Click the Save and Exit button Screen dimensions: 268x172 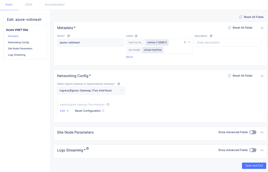point(254,166)
